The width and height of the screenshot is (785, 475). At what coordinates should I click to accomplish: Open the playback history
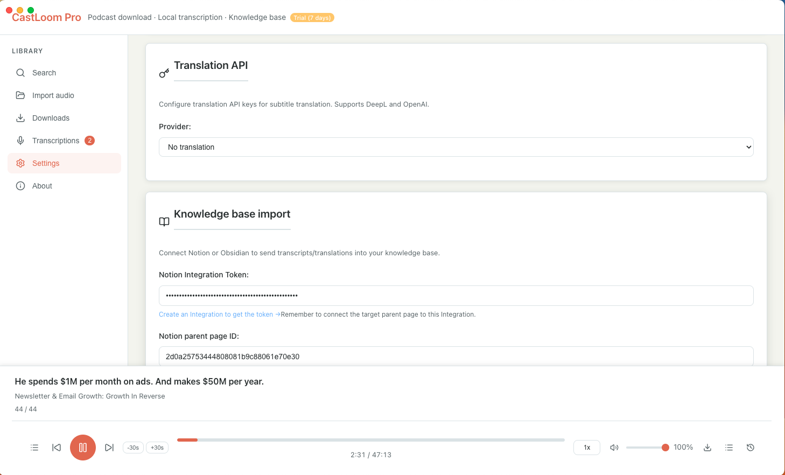(750, 448)
